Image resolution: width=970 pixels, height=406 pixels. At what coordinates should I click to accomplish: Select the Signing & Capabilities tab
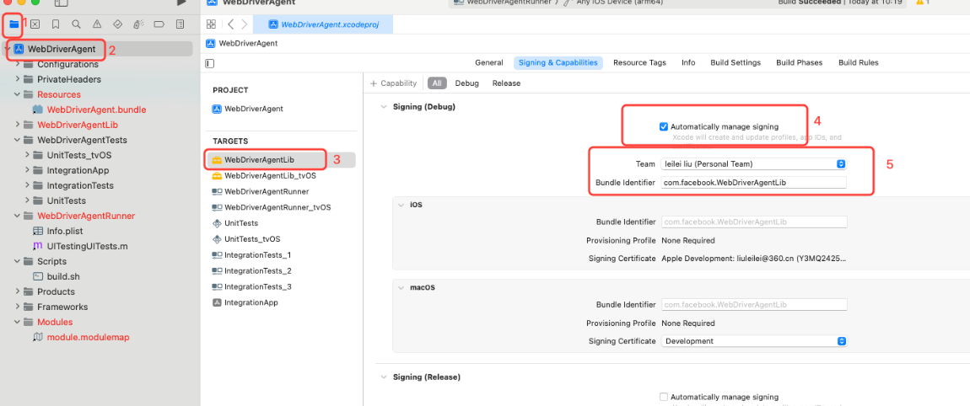(558, 63)
